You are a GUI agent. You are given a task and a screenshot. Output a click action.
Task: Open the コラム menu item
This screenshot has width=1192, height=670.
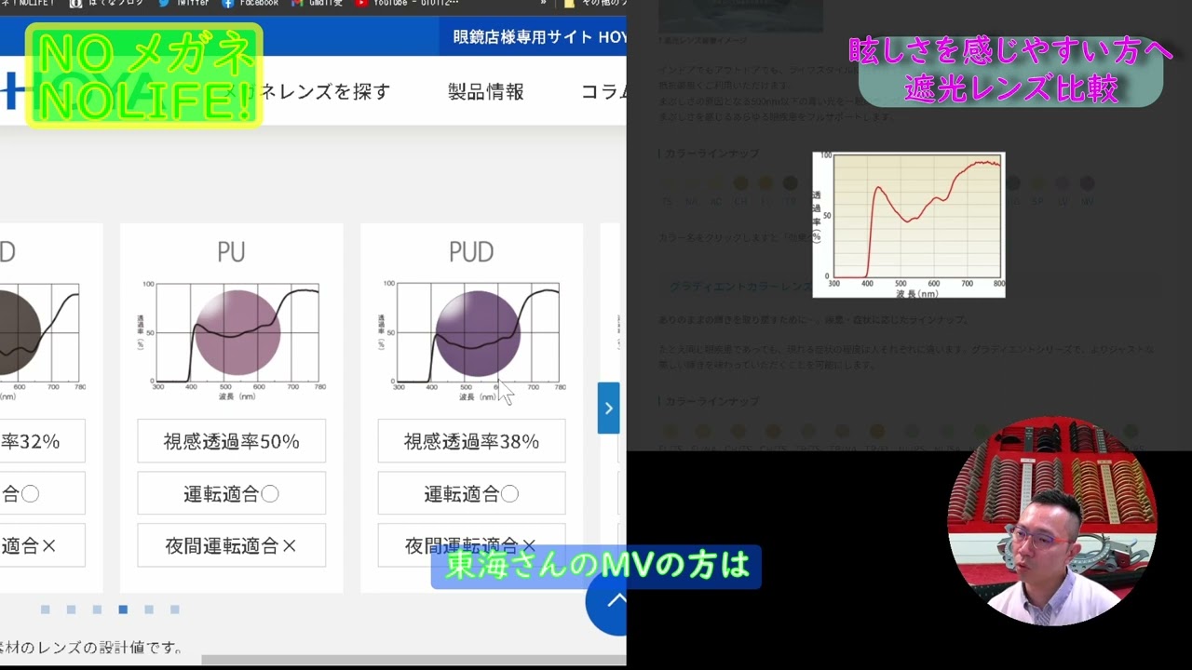(603, 91)
